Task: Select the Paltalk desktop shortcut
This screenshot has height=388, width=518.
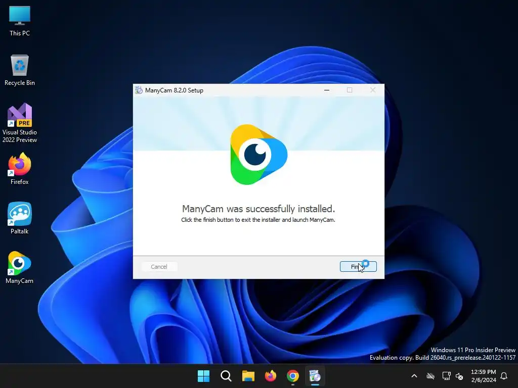Action: pos(20,218)
